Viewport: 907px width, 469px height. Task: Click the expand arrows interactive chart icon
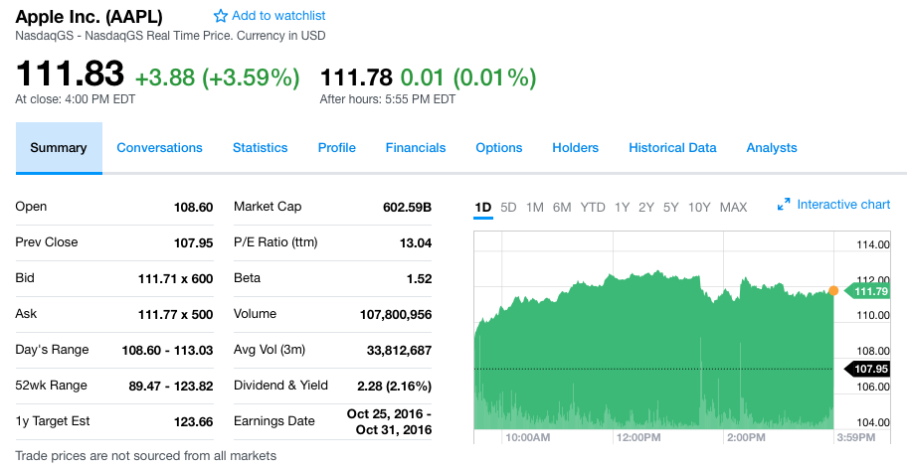coord(783,205)
